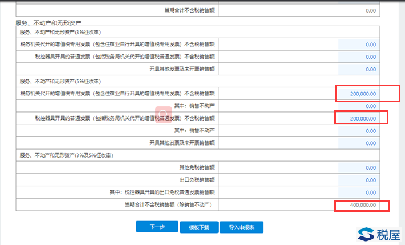Click the 其他免税销售额 row label

pyautogui.click(x=197, y=167)
